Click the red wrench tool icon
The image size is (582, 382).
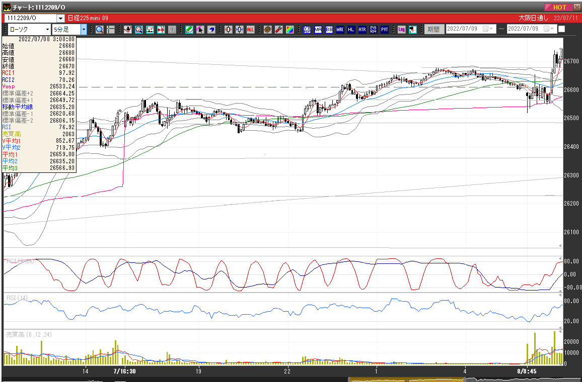279,30
